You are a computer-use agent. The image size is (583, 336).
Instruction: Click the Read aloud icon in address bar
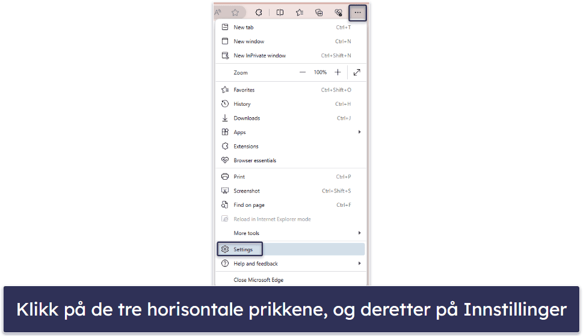(218, 12)
